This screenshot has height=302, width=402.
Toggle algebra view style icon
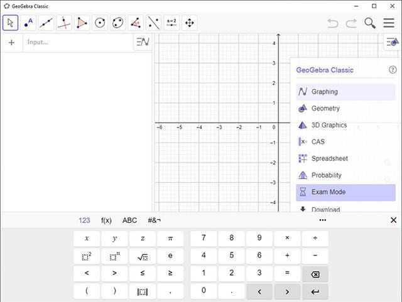coord(143,42)
